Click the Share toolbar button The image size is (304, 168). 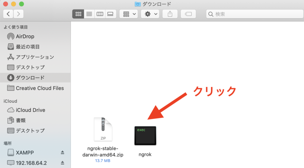coord(170,14)
